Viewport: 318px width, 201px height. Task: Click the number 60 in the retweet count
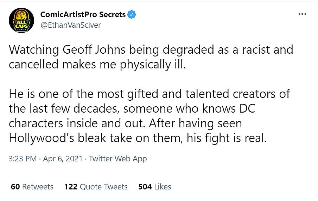tap(15, 187)
